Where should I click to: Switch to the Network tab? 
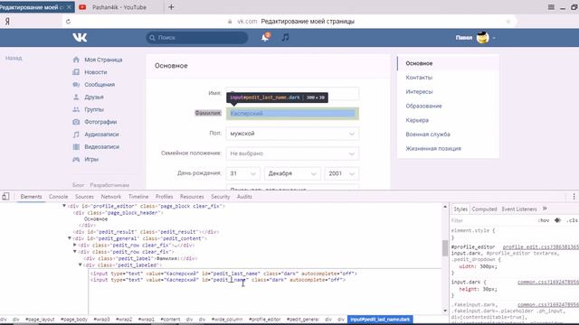pyautogui.click(x=110, y=197)
